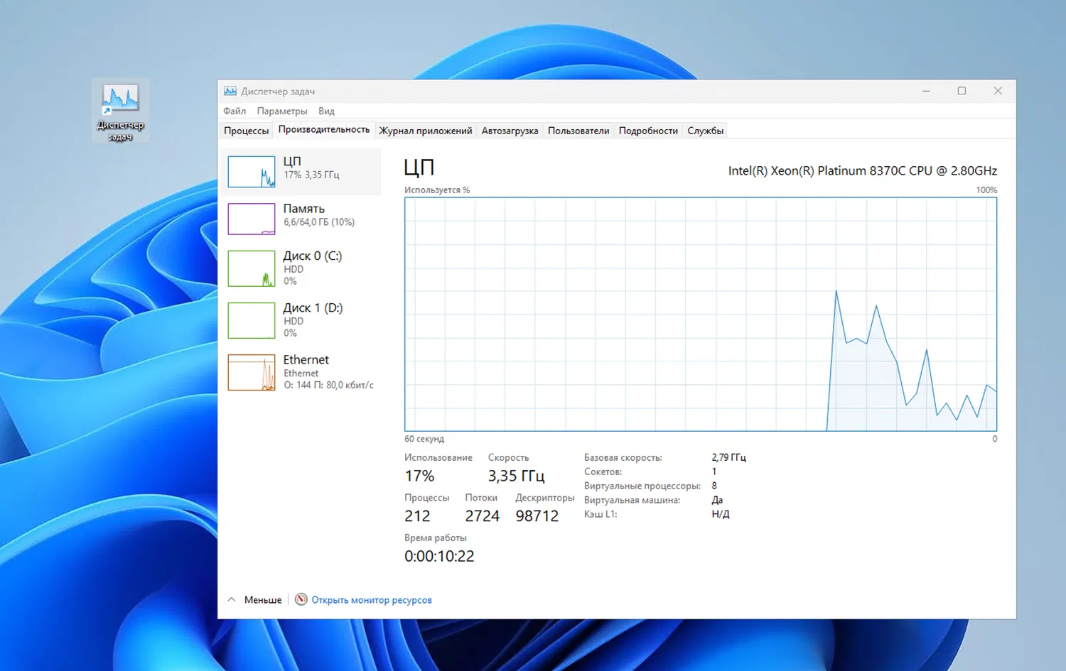Click the Intel(R) Xeon(R) Platinum 8370C processor name

click(863, 170)
